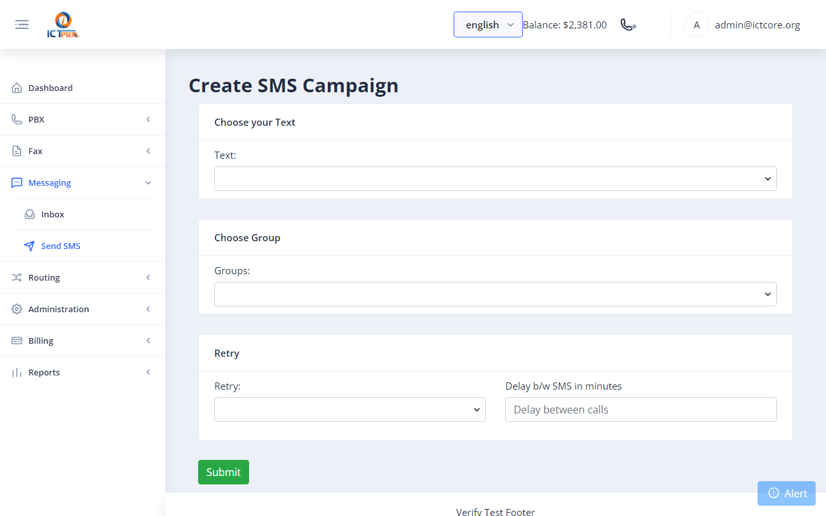
Task: Click the Send SMS paper plane icon
Action: 30,246
